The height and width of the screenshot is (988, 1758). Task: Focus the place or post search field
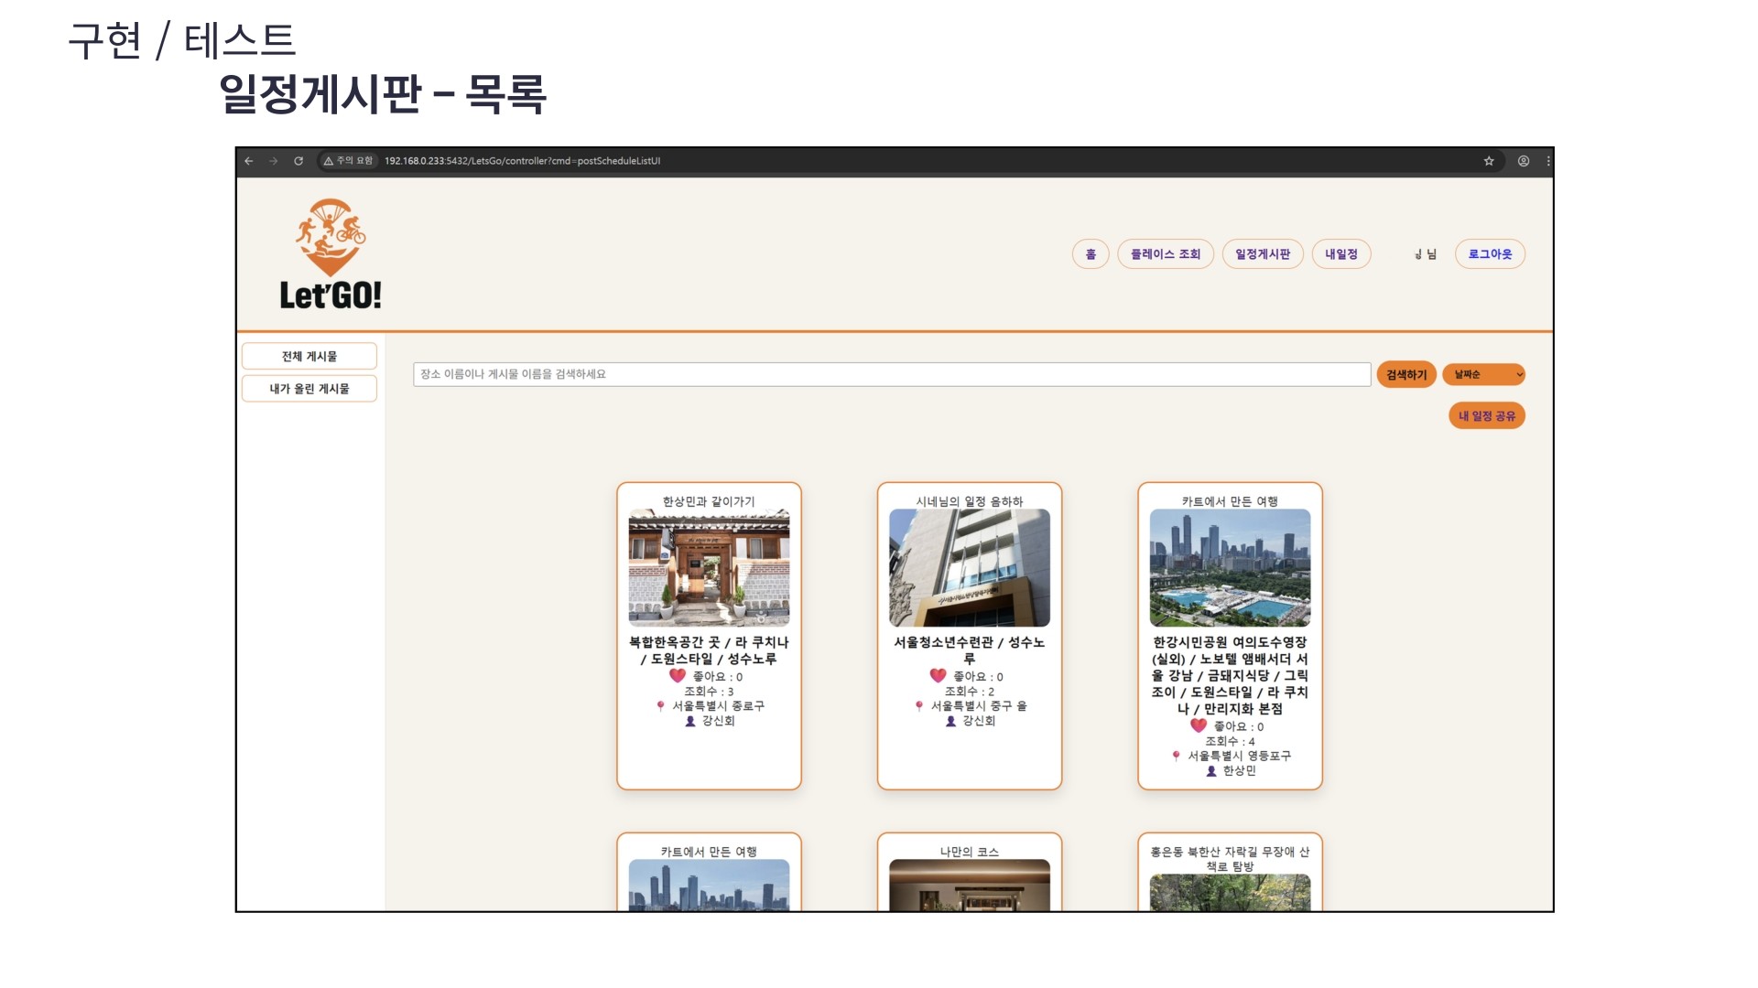[892, 374]
